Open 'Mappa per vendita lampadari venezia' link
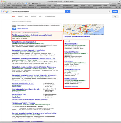 click(77, 37)
